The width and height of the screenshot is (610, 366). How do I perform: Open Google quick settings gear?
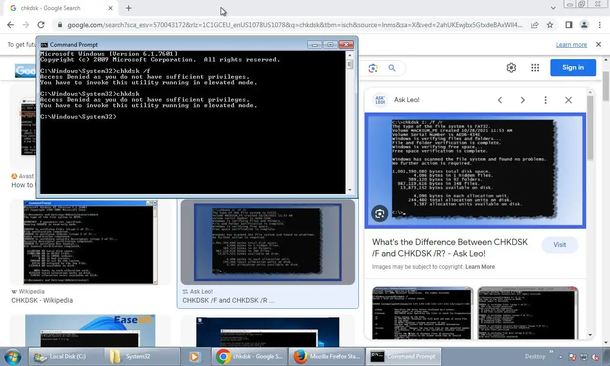point(511,68)
